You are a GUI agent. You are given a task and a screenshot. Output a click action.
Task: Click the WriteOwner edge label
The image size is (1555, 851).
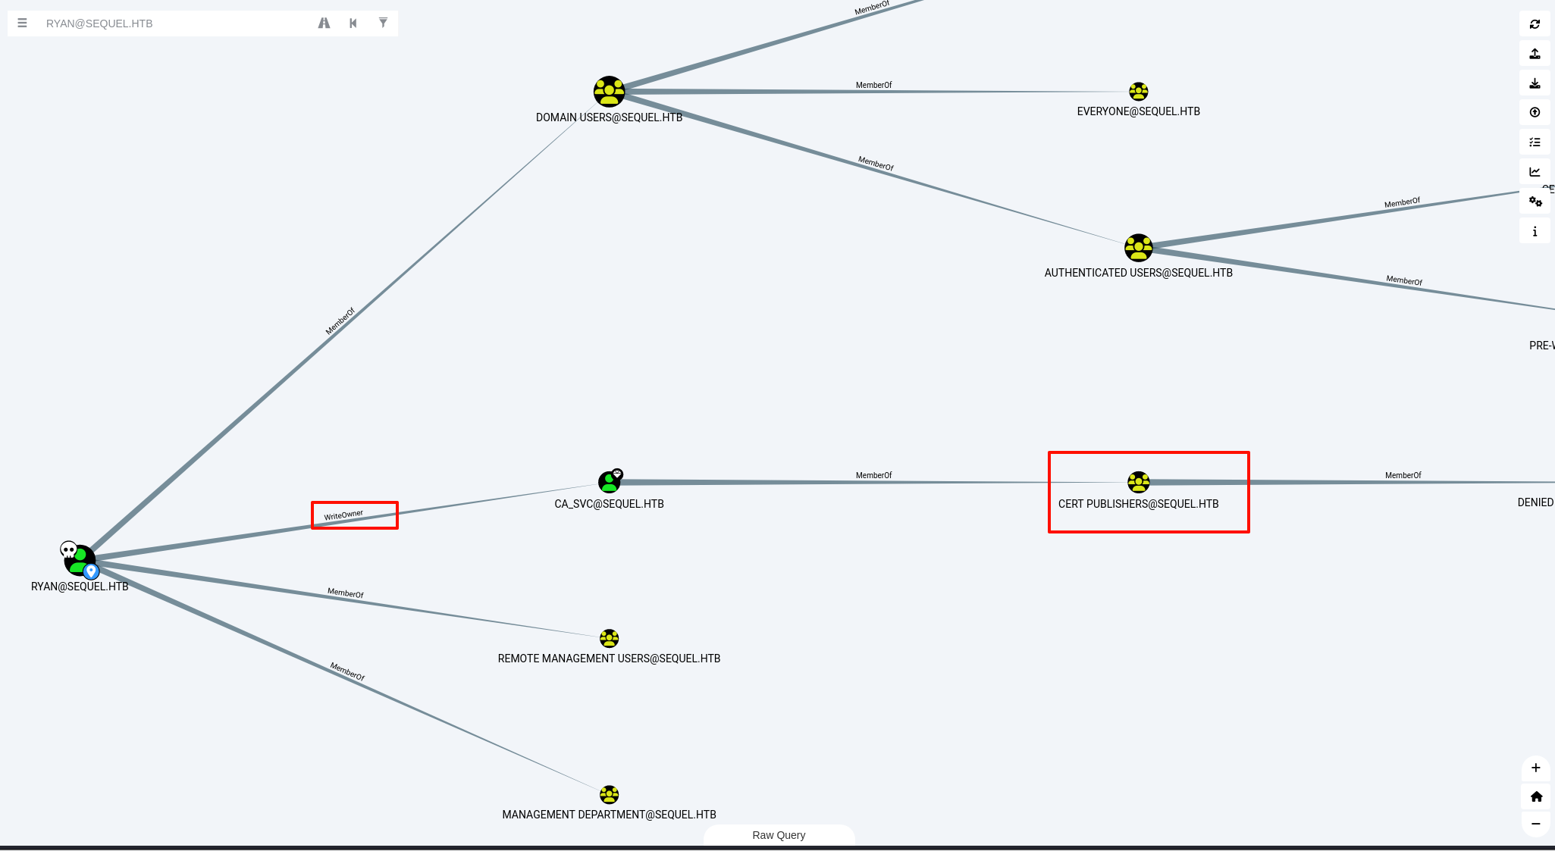click(343, 515)
